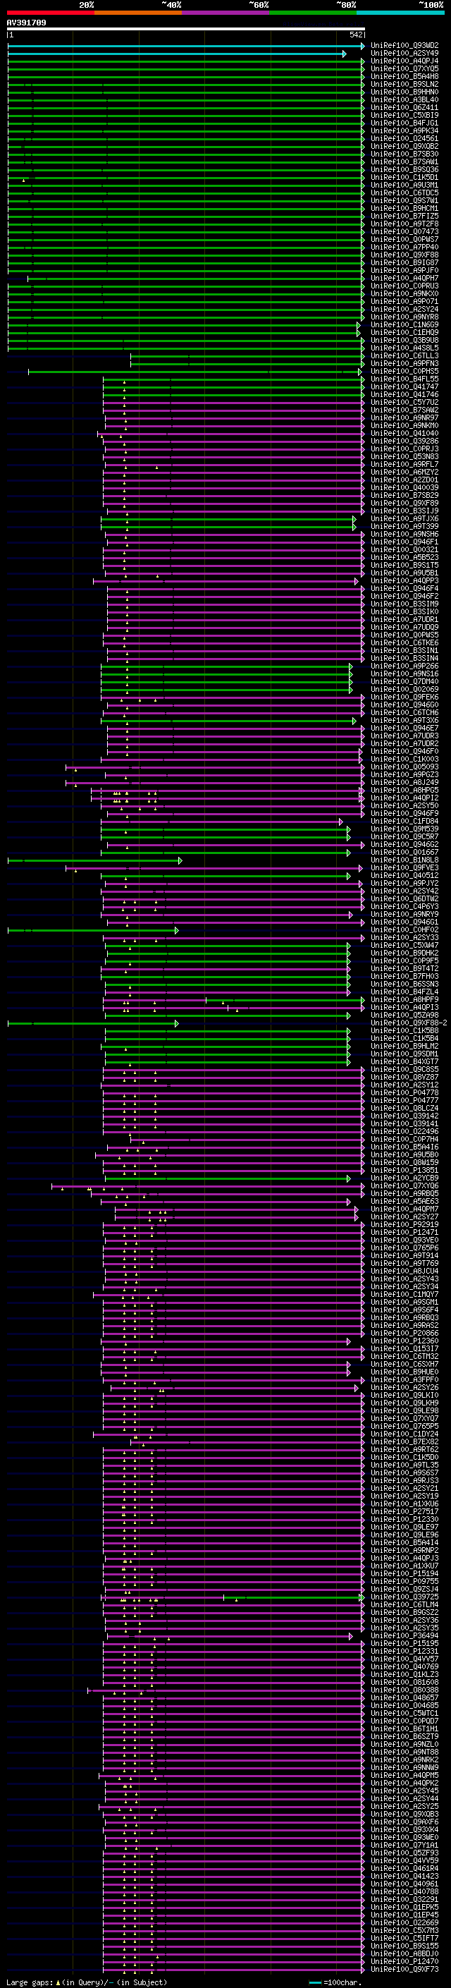Image resolution: width=451 pixels, height=1988 pixels.
Task: Select hit label UniRef100_B6T1H1
Action: (404, 1730)
